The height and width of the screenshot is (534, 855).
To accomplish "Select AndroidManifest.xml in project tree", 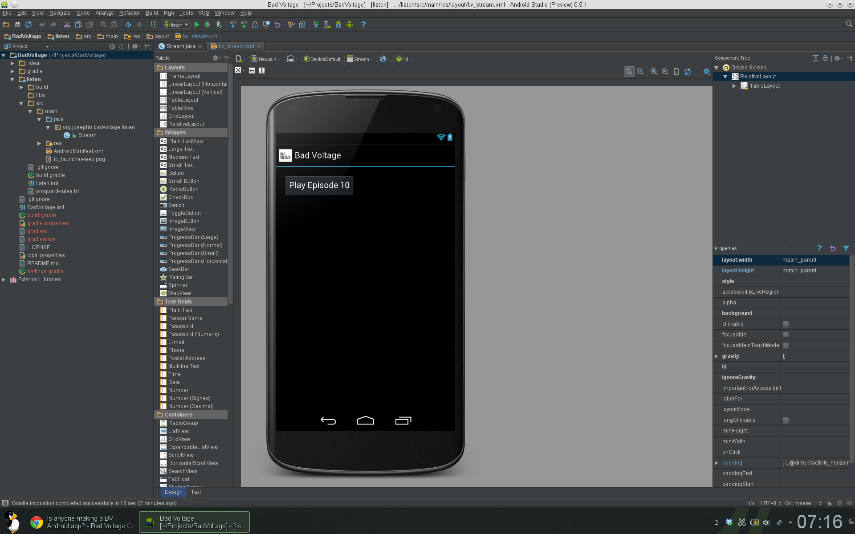I will coord(78,151).
